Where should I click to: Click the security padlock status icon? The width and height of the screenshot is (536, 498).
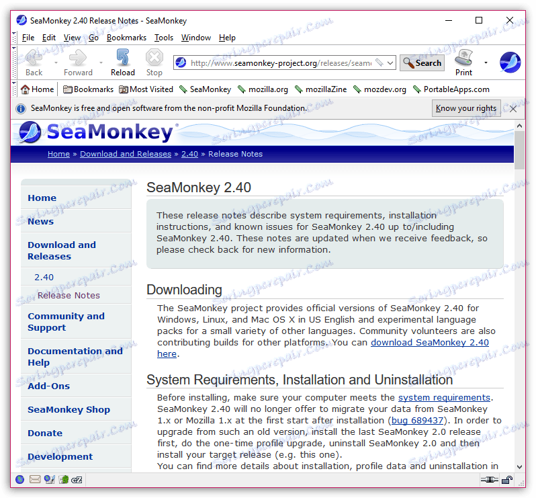click(507, 480)
